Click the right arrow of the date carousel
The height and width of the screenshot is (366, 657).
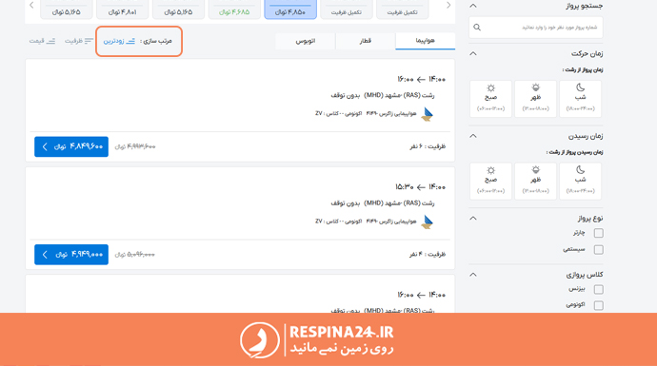[448, 6]
